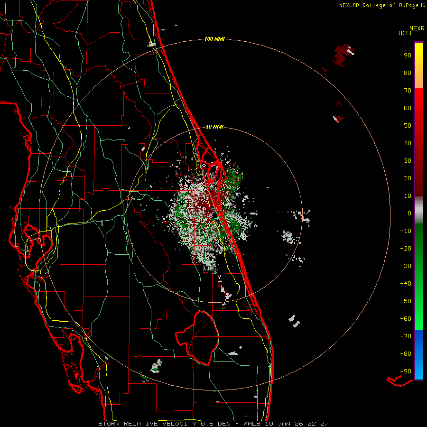Select the 40 value on velocity scale

click(408, 143)
